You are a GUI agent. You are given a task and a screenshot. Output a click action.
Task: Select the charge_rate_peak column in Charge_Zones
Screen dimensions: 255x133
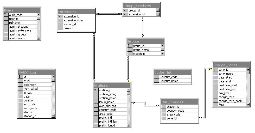[230, 101]
